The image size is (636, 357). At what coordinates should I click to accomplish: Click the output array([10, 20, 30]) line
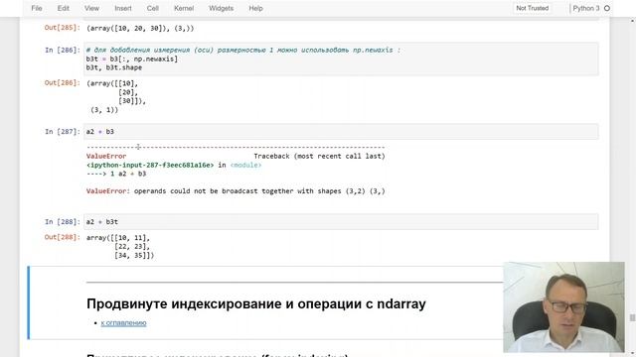click(140, 29)
